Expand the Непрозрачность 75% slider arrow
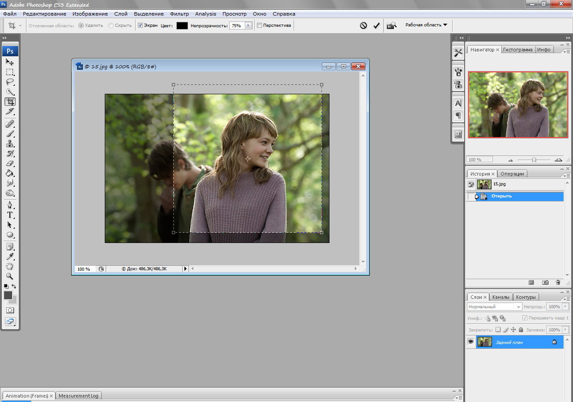The height and width of the screenshot is (402, 573). (x=248, y=25)
